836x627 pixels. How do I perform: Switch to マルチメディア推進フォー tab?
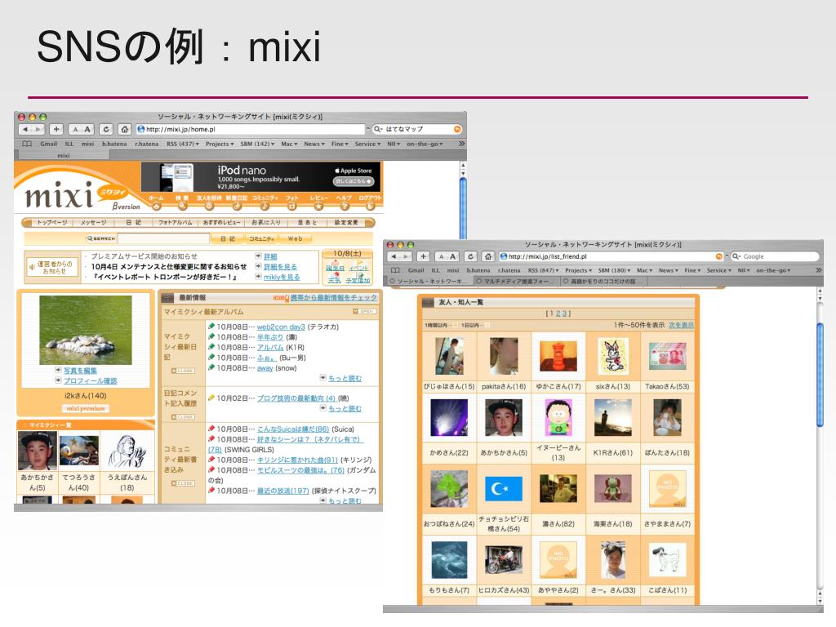click(517, 281)
